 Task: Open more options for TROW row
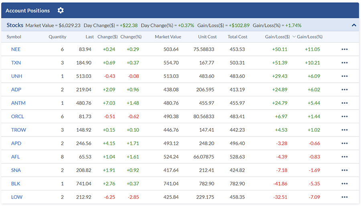pyautogui.click(x=345, y=130)
